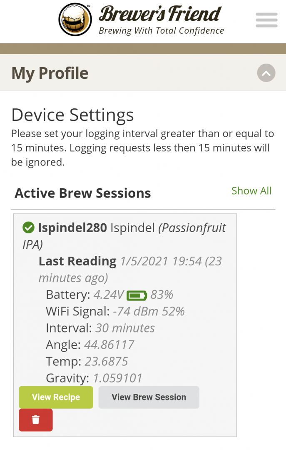The image size is (286, 450).
Task: Click the Angle reading value
Action: click(x=109, y=345)
